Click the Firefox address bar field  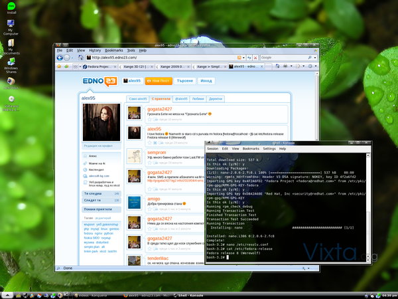point(161,58)
